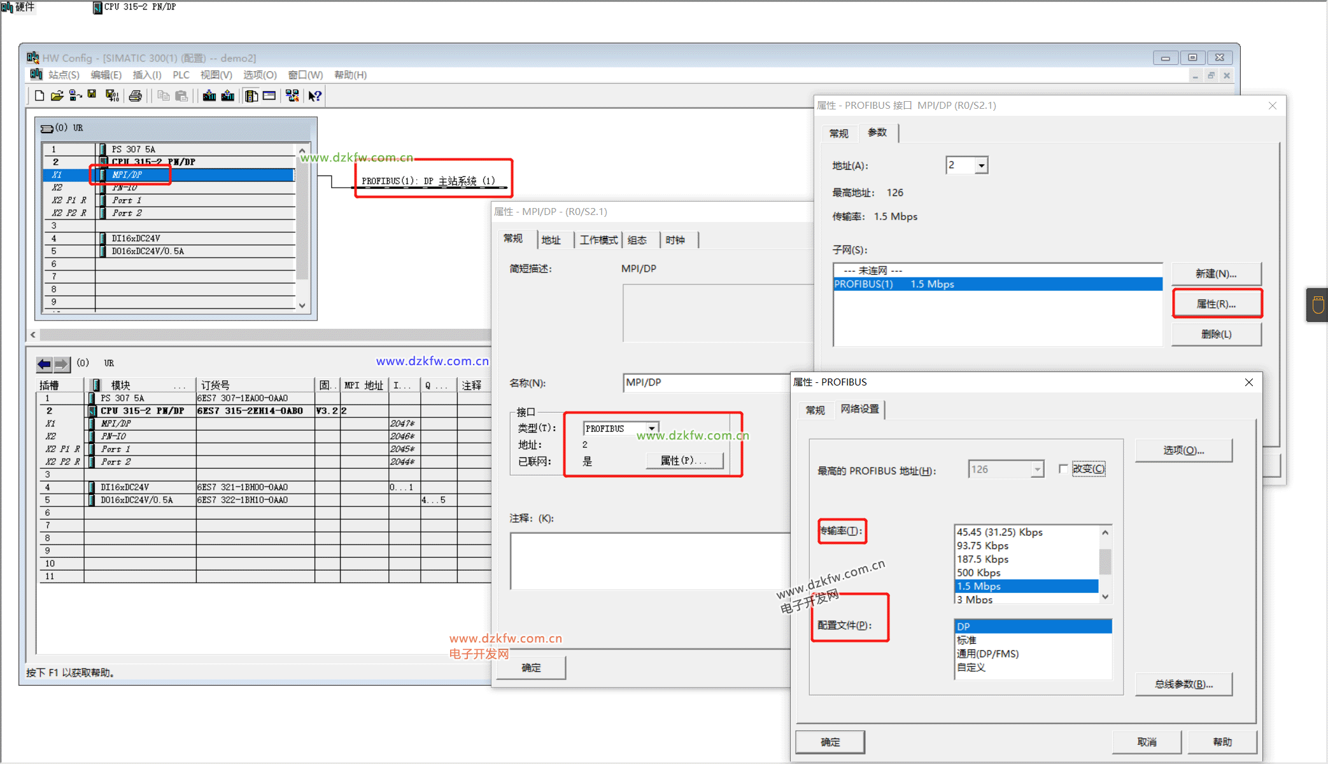This screenshot has height=764, width=1328.
Task: Open the interface type PROFIBUS dropdown
Action: [651, 429]
